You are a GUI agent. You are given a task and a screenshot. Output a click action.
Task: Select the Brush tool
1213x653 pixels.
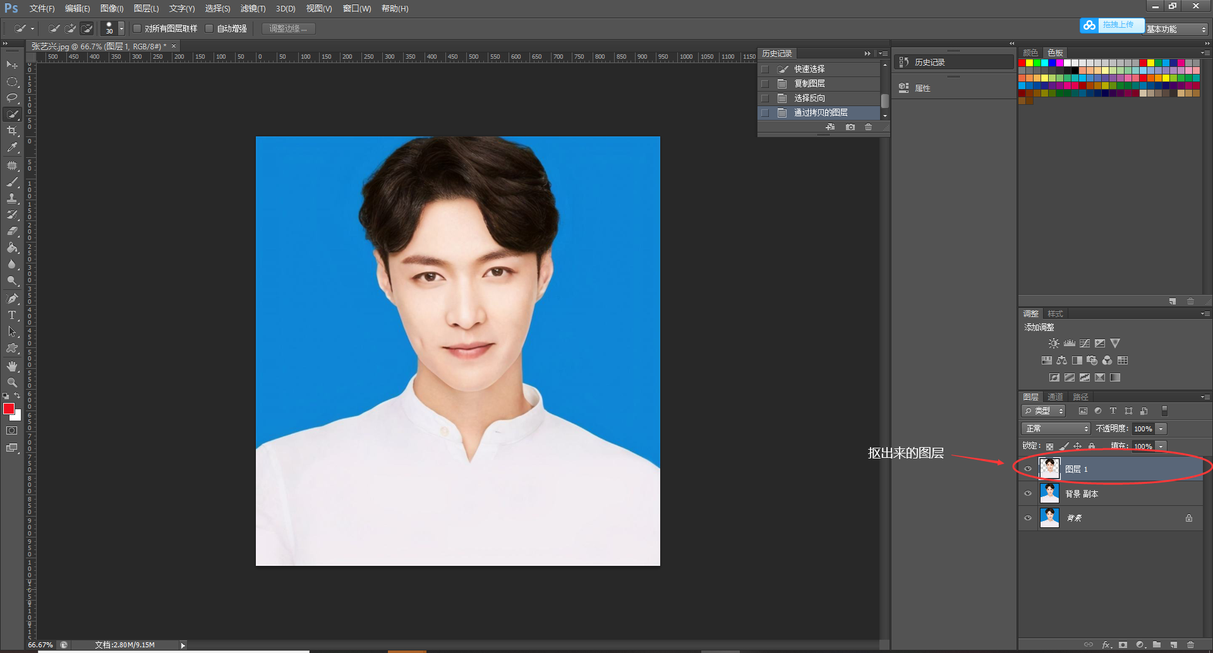(x=12, y=182)
